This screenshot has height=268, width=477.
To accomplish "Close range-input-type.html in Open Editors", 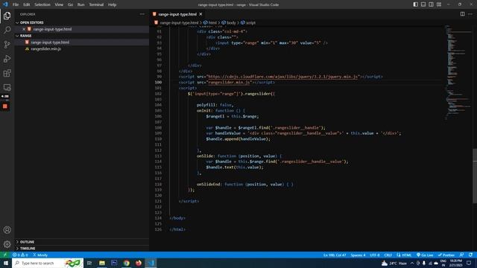I will click(x=24, y=29).
